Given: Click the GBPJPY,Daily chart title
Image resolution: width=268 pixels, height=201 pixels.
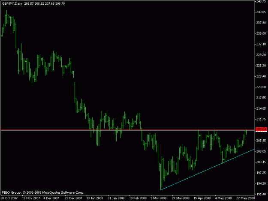Looking at the screenshot, I should (x=12, y=3).
